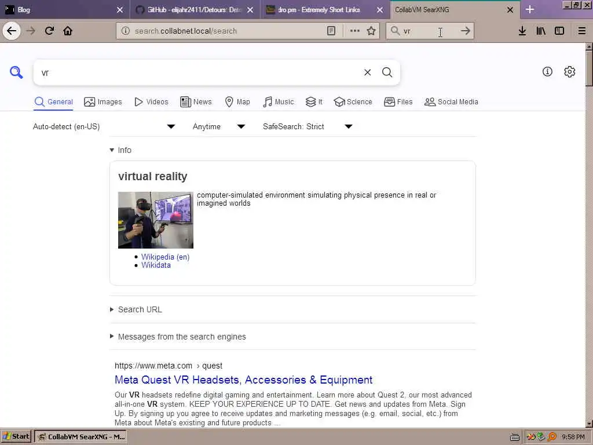Click the magnifier in browser search box
This screenshot has height=445, width=593.
(395, 31)
